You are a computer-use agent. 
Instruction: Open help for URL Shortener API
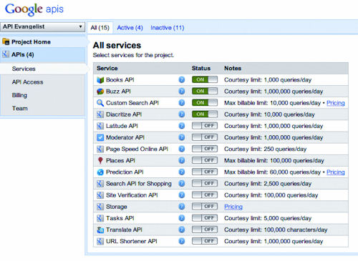[182, 241]
